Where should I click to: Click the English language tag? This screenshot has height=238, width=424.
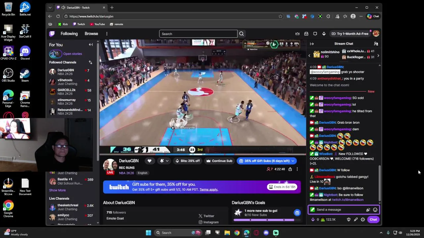[x=142, y=173]
